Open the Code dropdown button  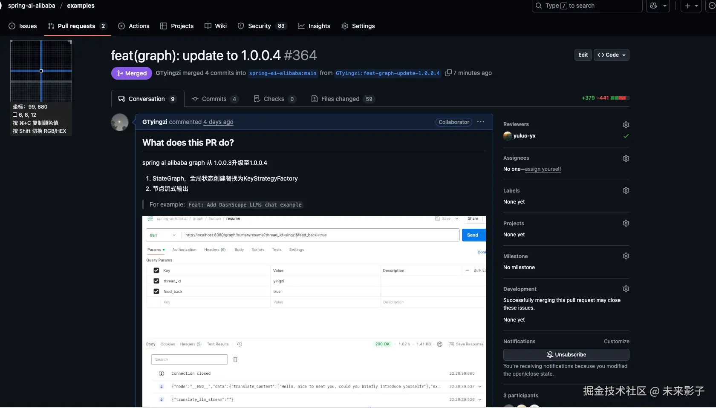tap(612, 55)
